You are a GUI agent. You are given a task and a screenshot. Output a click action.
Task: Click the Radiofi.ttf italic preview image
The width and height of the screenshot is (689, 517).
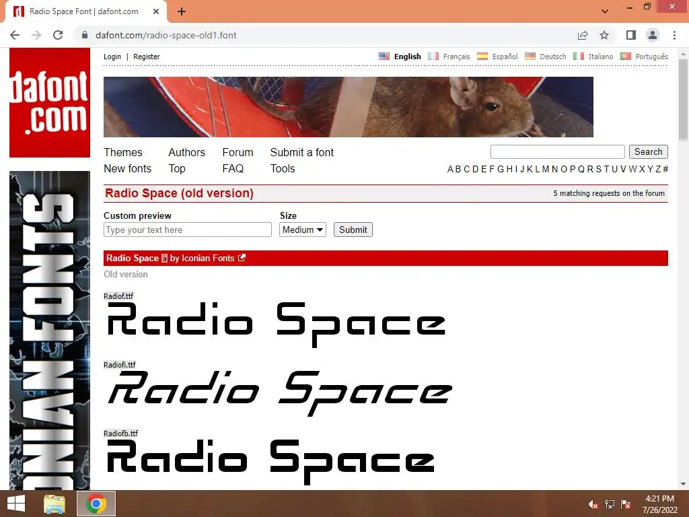(x=280, y=393)
